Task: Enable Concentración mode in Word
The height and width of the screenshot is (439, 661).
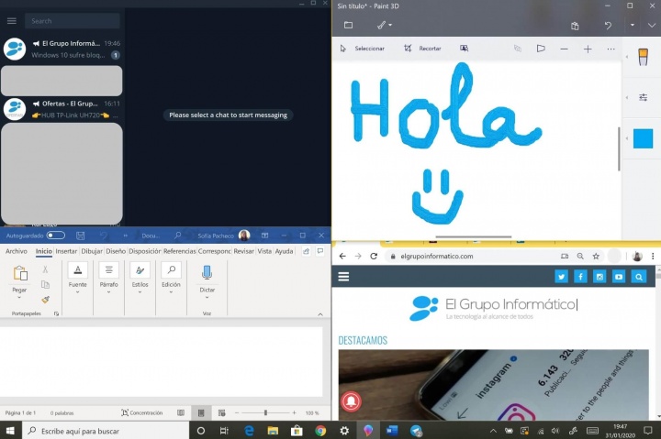Action: click(141, 413)
